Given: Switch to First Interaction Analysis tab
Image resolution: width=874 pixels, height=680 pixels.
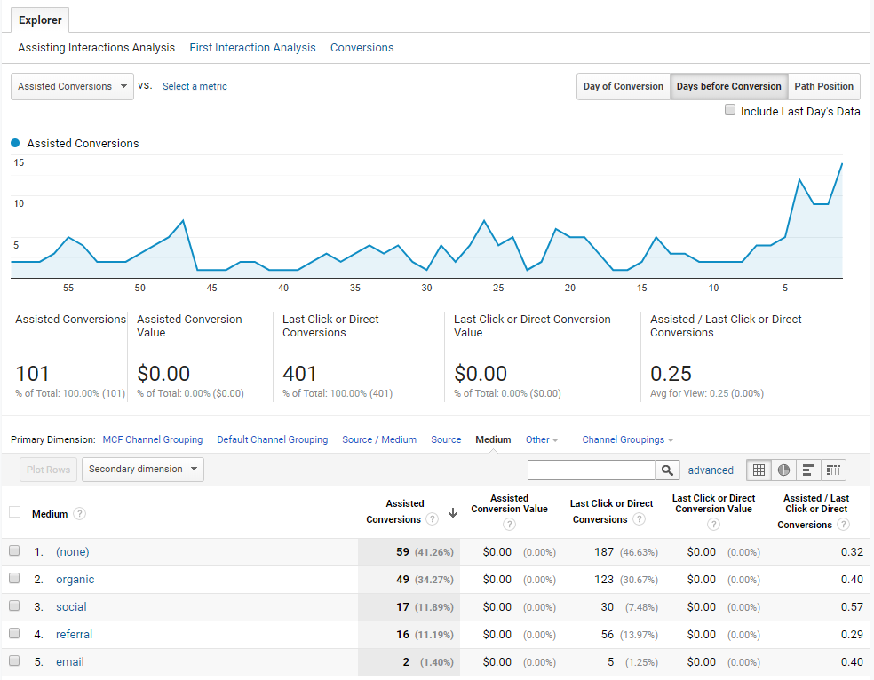Looking at the screenshot, I should point(252,47).
